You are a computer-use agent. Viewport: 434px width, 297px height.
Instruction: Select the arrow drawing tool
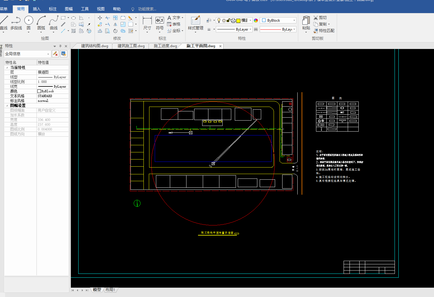(x=89, y=24)
